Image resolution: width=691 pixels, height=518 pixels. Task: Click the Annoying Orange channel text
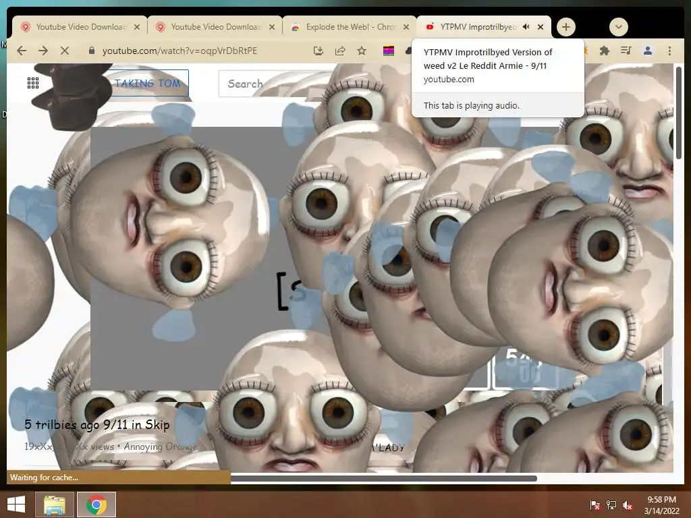(x=160, y=447)
